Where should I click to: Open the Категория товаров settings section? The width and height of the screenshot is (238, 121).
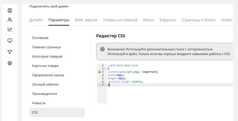47,56
